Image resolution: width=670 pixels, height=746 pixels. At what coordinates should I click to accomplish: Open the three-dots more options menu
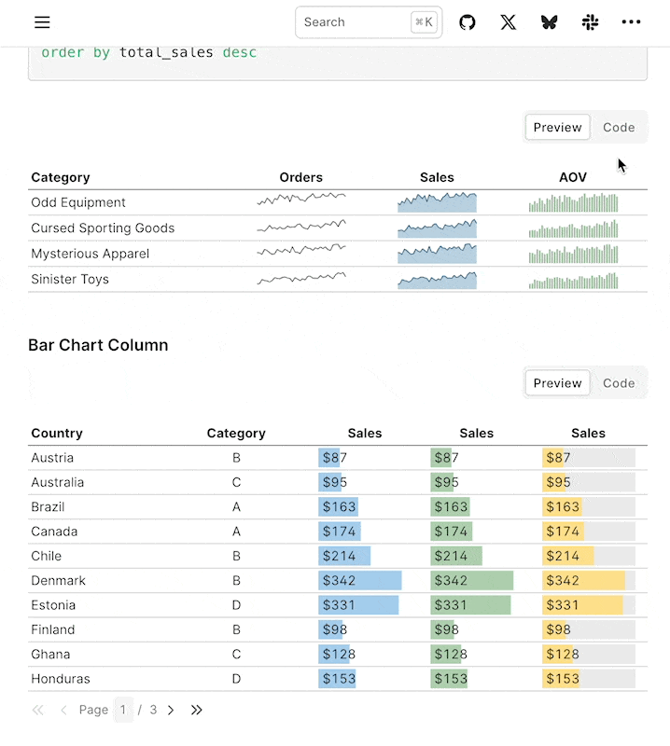click(632, 22)
